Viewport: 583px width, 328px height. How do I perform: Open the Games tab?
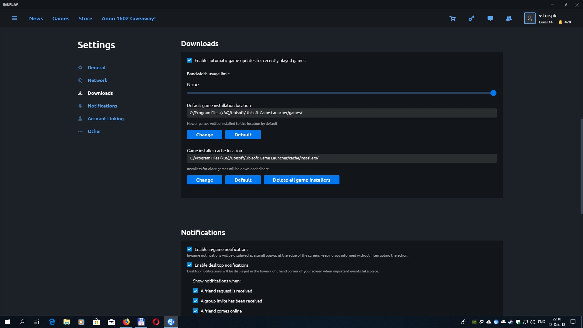coord(61,19)
